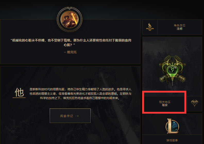The image size is (204, 144).
Task: Open the 法师 role link
Action: coord(180,29)
